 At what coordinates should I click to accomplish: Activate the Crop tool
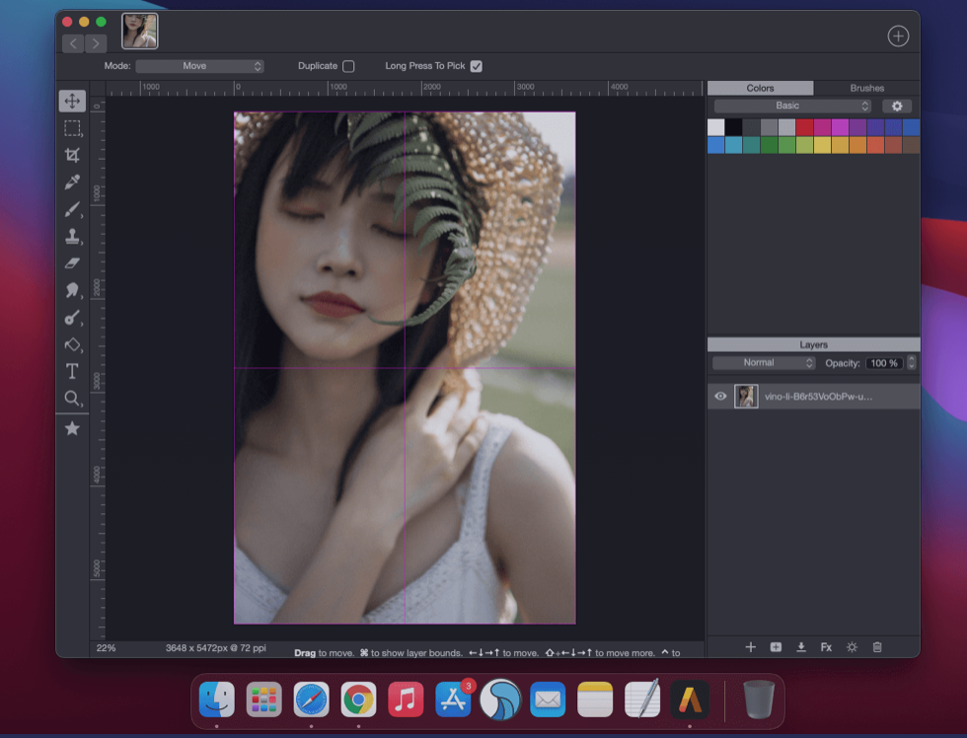pos(73,155)
